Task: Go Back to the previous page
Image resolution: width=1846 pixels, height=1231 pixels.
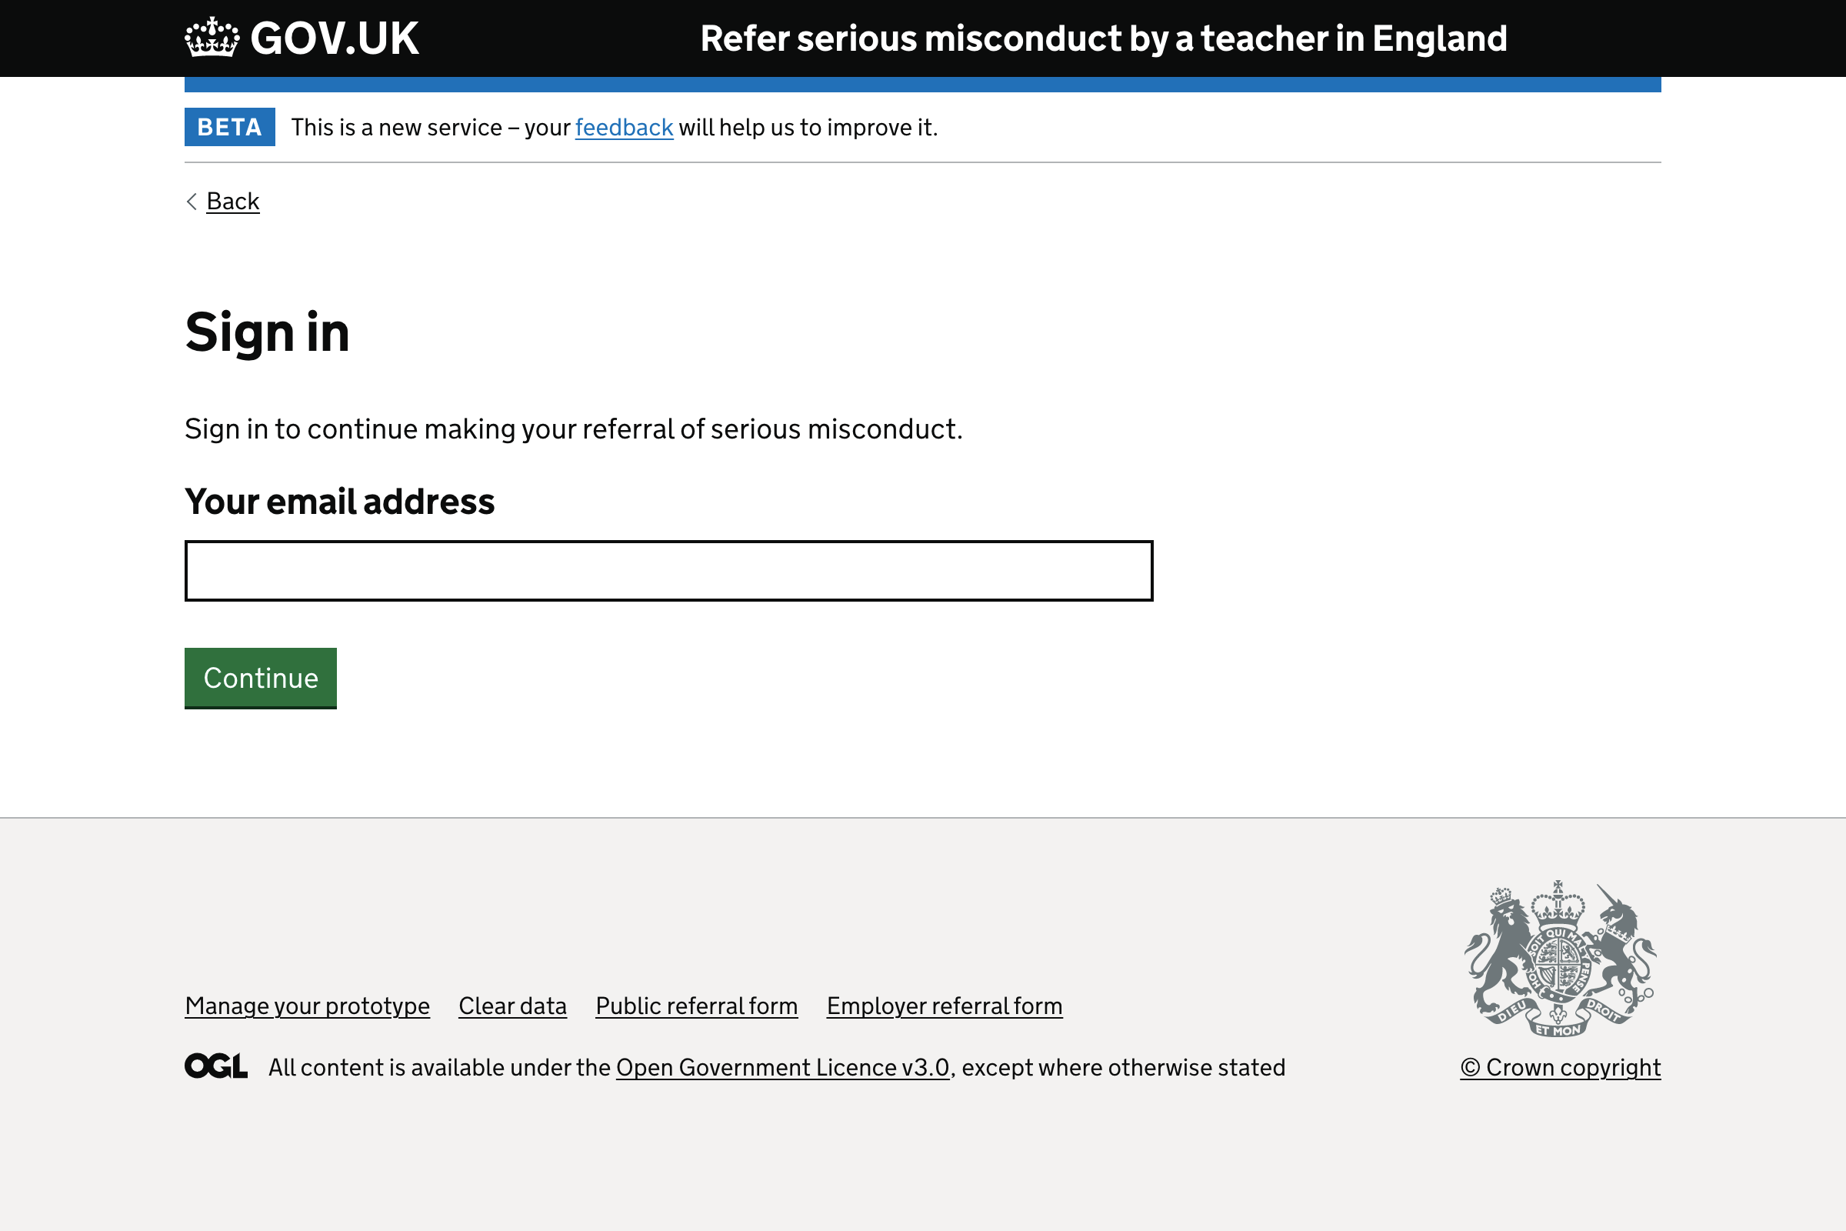Action: [x=232, y=202]
